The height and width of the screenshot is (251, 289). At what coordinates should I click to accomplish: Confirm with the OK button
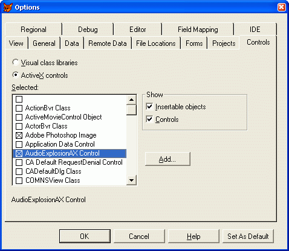(85, 237)
